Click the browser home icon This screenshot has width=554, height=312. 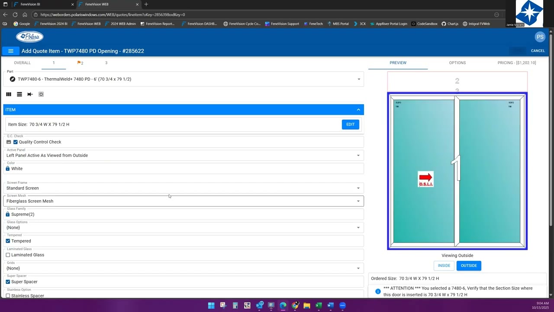[x=25, y=14]
